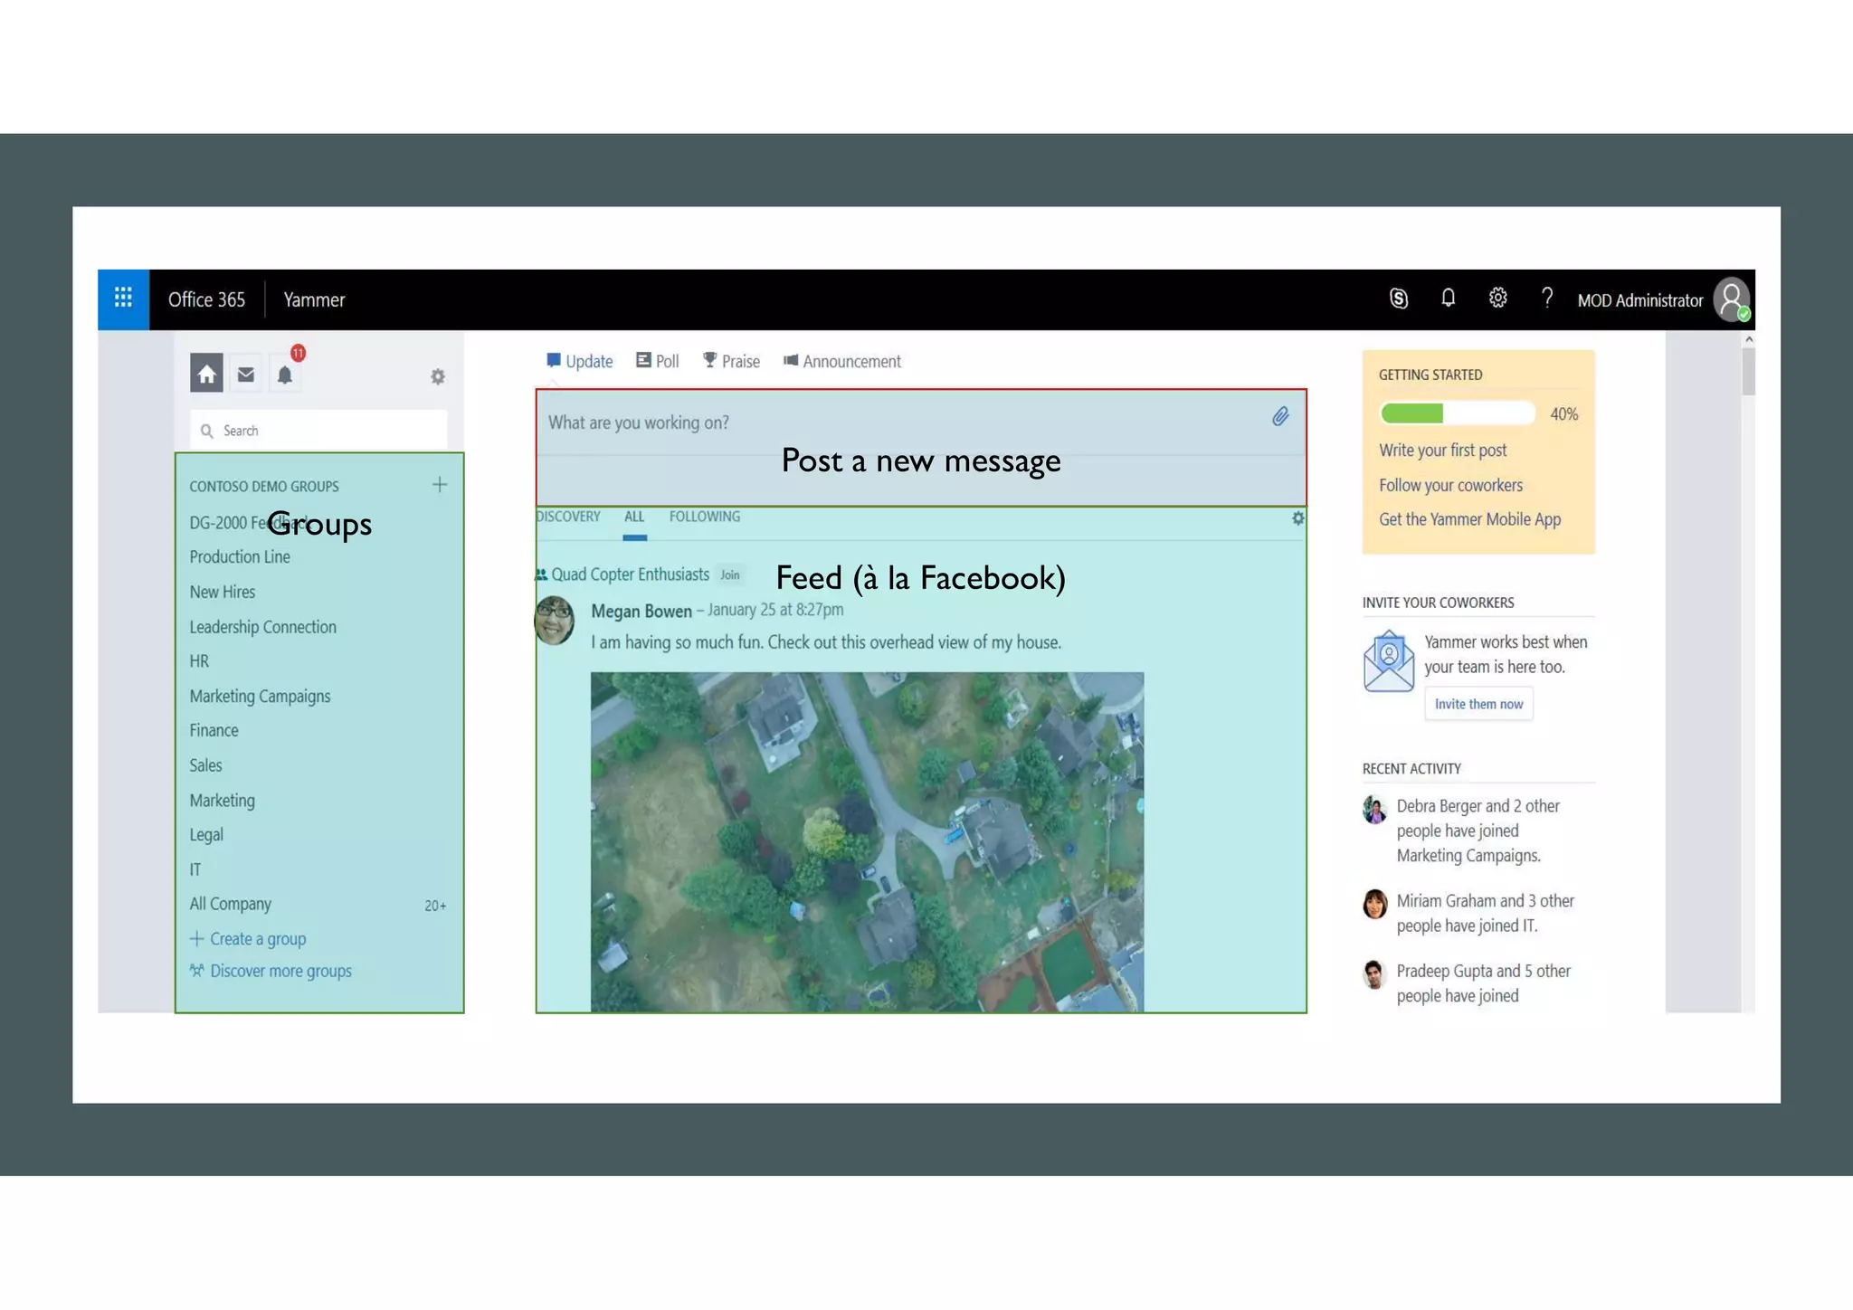
Task: Click Pradeep Gupta's avatar in Recent Activity
Action: [1374, 974]
